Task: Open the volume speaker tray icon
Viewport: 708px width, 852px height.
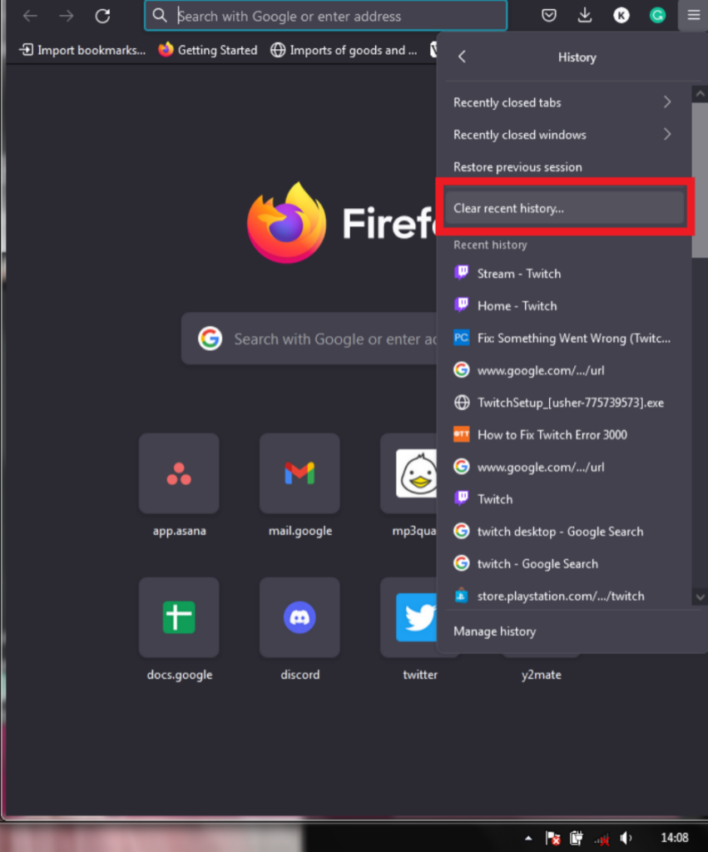Action: pyautogui.click(x=626, y=838)
